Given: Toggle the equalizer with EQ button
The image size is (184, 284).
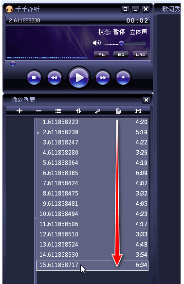Looking at the screenshot, I should pyautogui.click(x=121, y=54).
